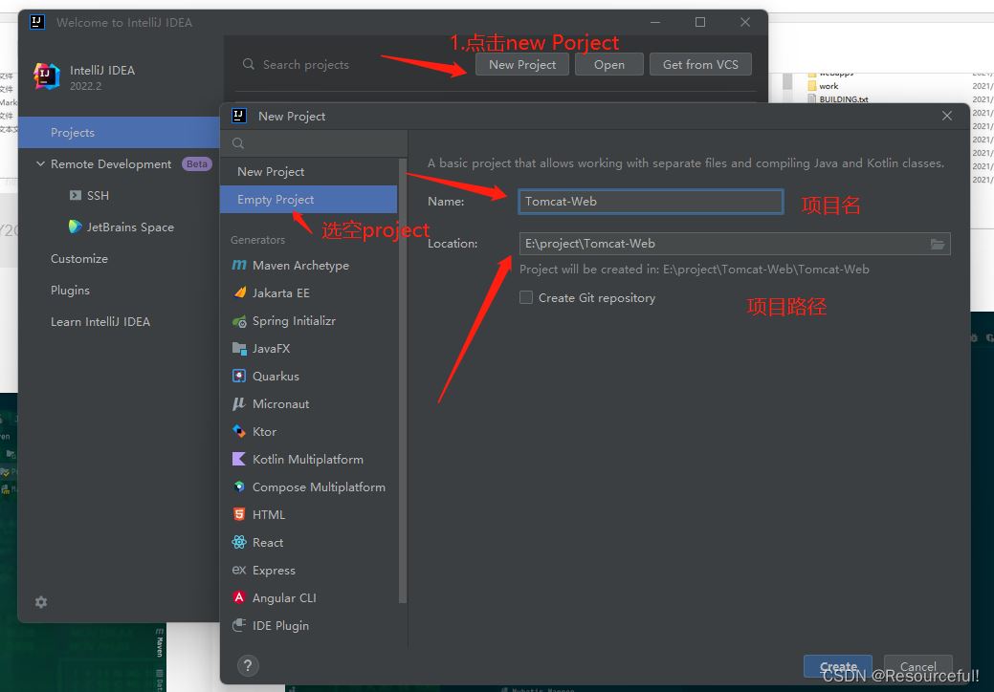Viewport: 994px width, 692px height.
Task: Select the Kotlin Multiplatform icon
Action: (239, 459)
